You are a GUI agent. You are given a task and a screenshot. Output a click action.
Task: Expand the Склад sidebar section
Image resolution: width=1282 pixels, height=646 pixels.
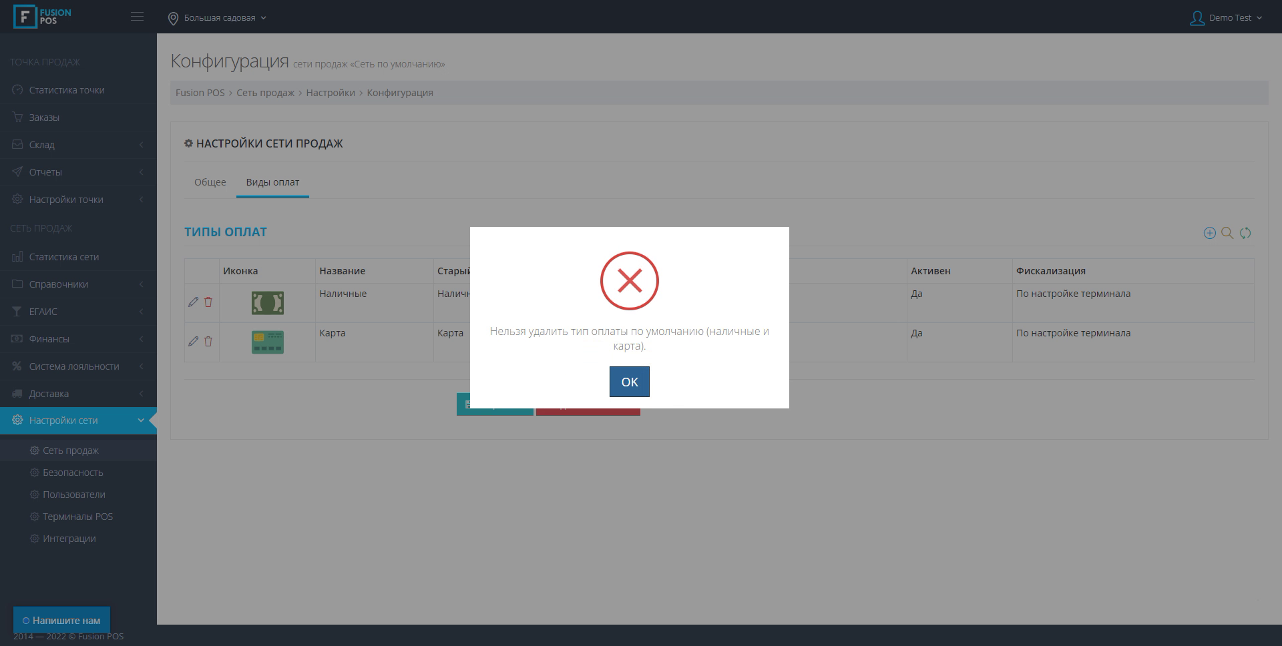tap(78, 145)
